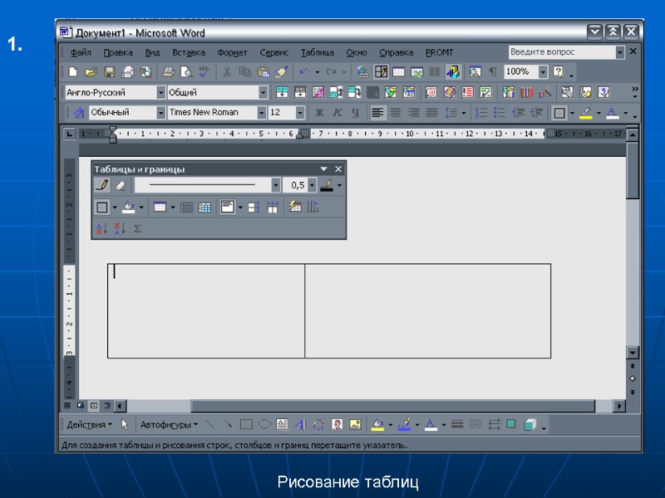The image size is (665, 498).
Task: Click the Open folder icon
Action: (x=91, y=72)
